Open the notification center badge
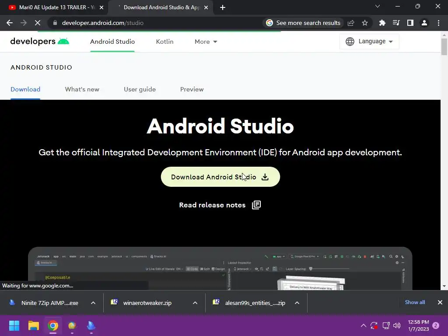The height and width of the screenshot is (336, 448). [x=436, y=325]
